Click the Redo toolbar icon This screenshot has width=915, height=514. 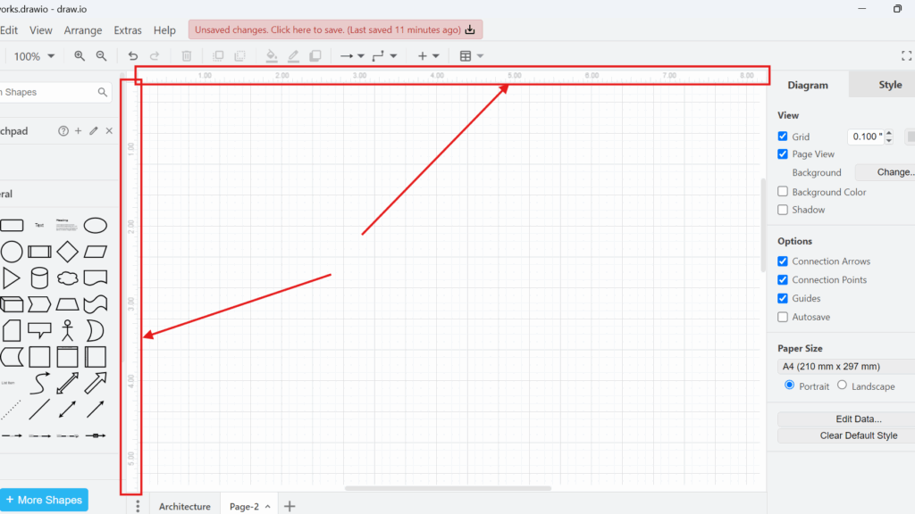click(x=154, y=55)
